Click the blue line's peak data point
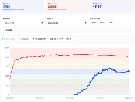Image resolution: width=135 pixels, height=102 pixels. coord(109,68)
